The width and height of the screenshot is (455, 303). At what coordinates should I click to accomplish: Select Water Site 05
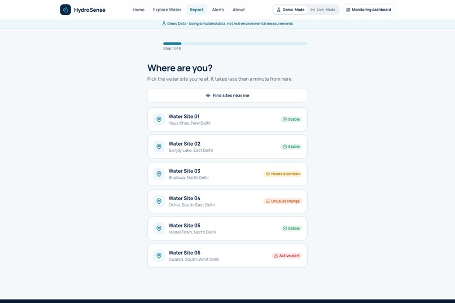(228, 229)
